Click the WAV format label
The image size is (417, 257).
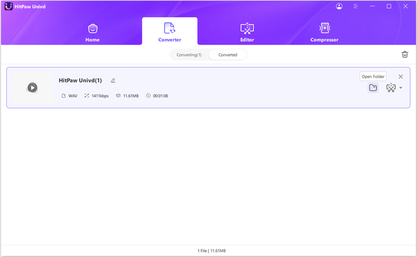(x=73, y=96)
